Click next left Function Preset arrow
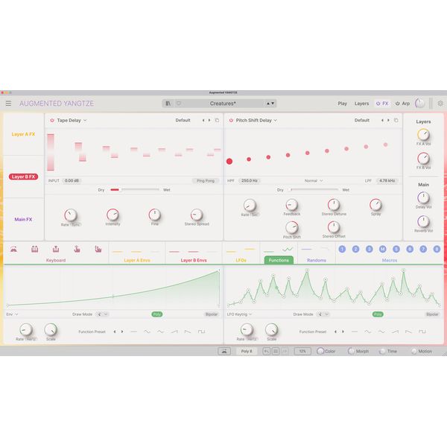 122,332
